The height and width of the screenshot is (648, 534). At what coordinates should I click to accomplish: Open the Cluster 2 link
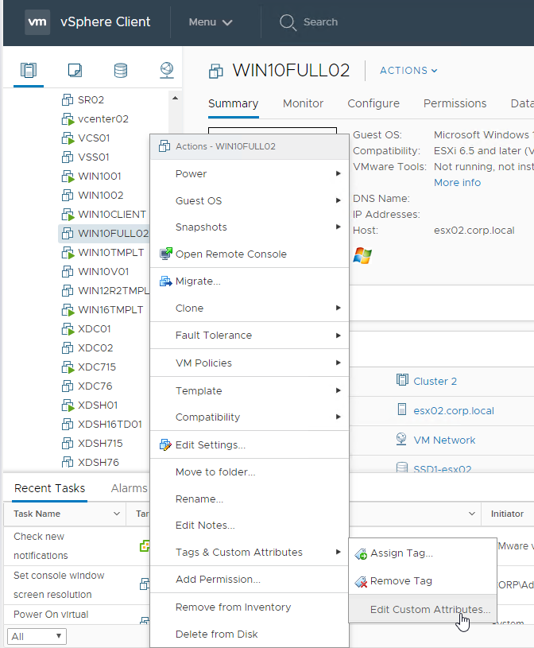(435, 381)
